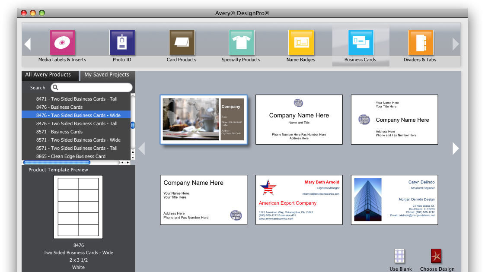Click the Dividers & Tabs category label
This screenshot has width=485, height=272.
click(x=420, y=60)
